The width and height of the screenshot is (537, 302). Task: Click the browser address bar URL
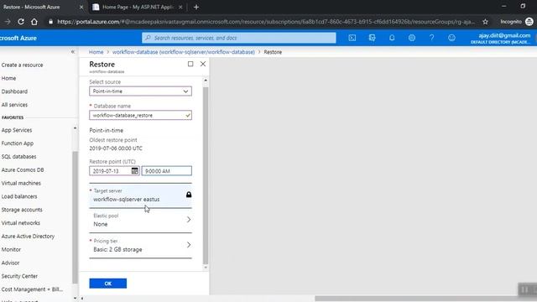coord(266,22)
